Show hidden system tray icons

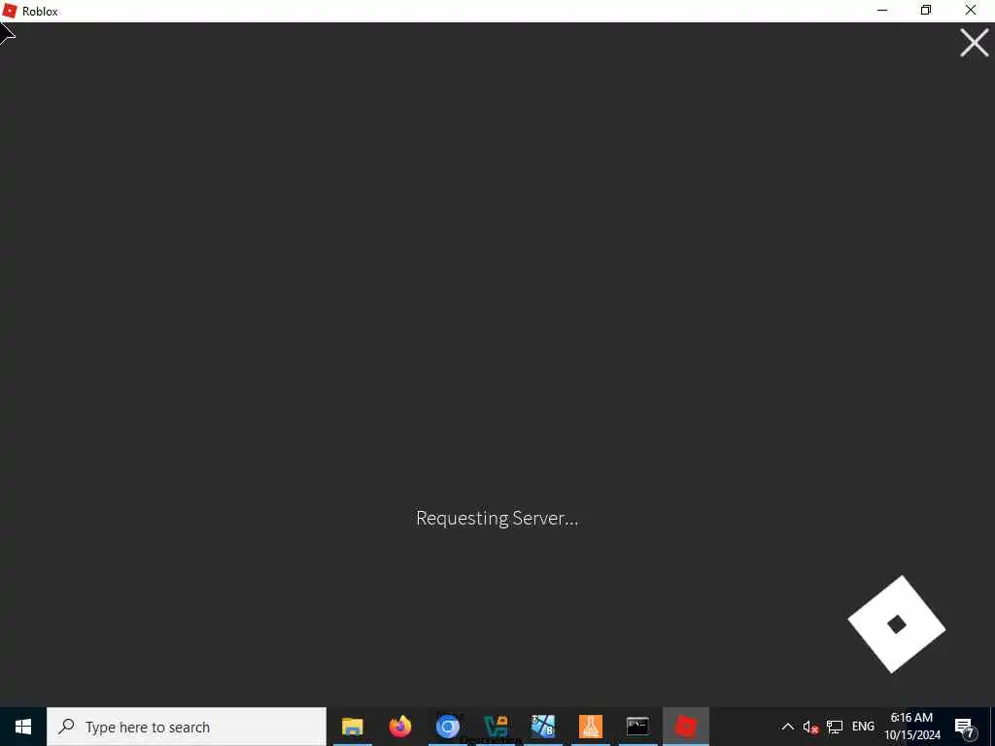[x=787, y=727]
